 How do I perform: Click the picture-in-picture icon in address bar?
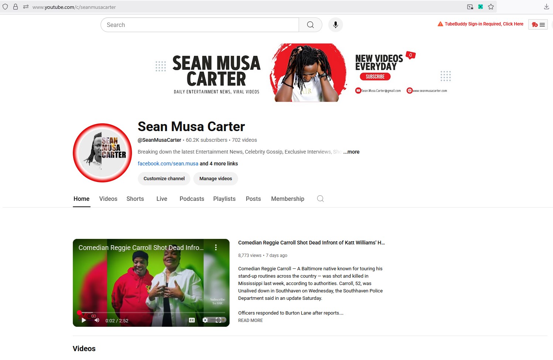470,7
